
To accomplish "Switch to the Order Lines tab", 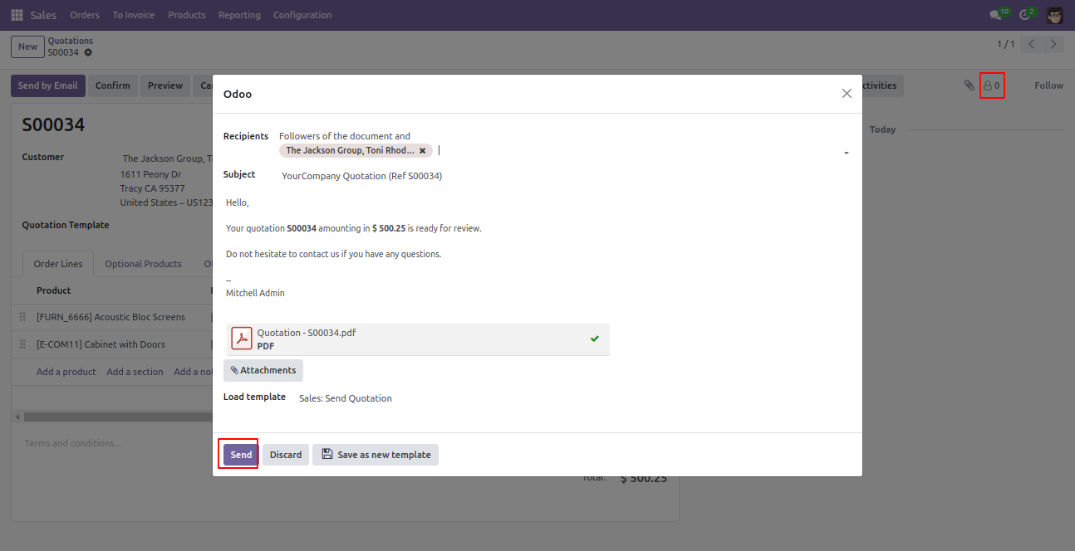I will coord(58,264).
